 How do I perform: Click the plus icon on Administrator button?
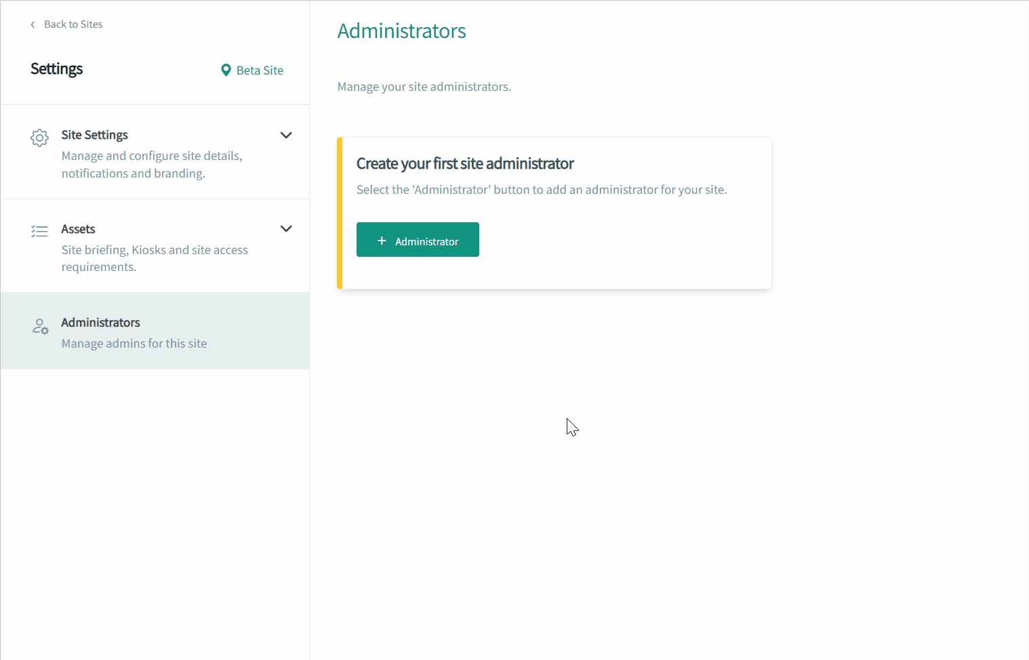[382, 241]
